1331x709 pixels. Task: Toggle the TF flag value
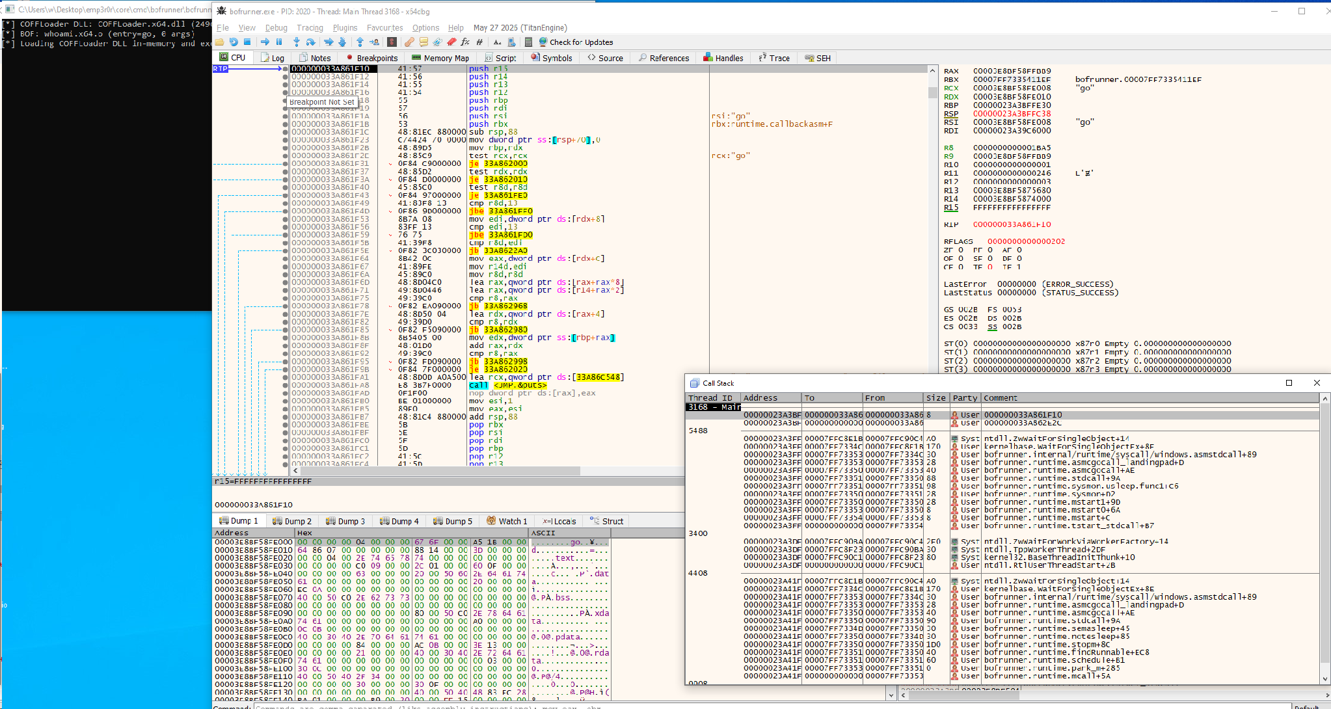tap(990, 267)
